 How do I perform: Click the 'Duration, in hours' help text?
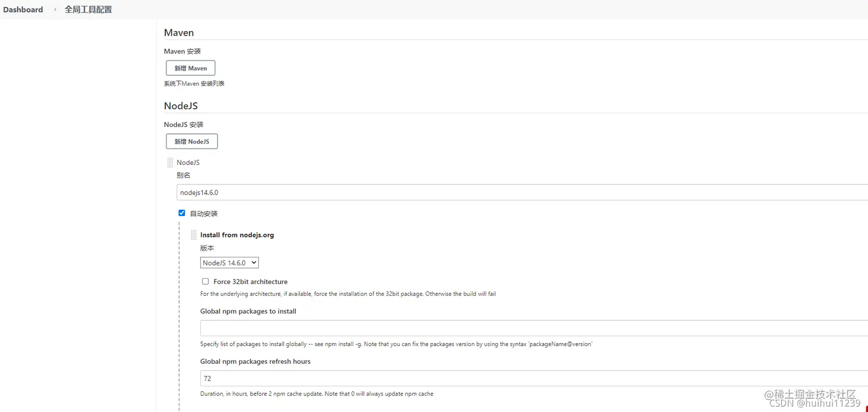pyautogui.click(x=317, y=394)
